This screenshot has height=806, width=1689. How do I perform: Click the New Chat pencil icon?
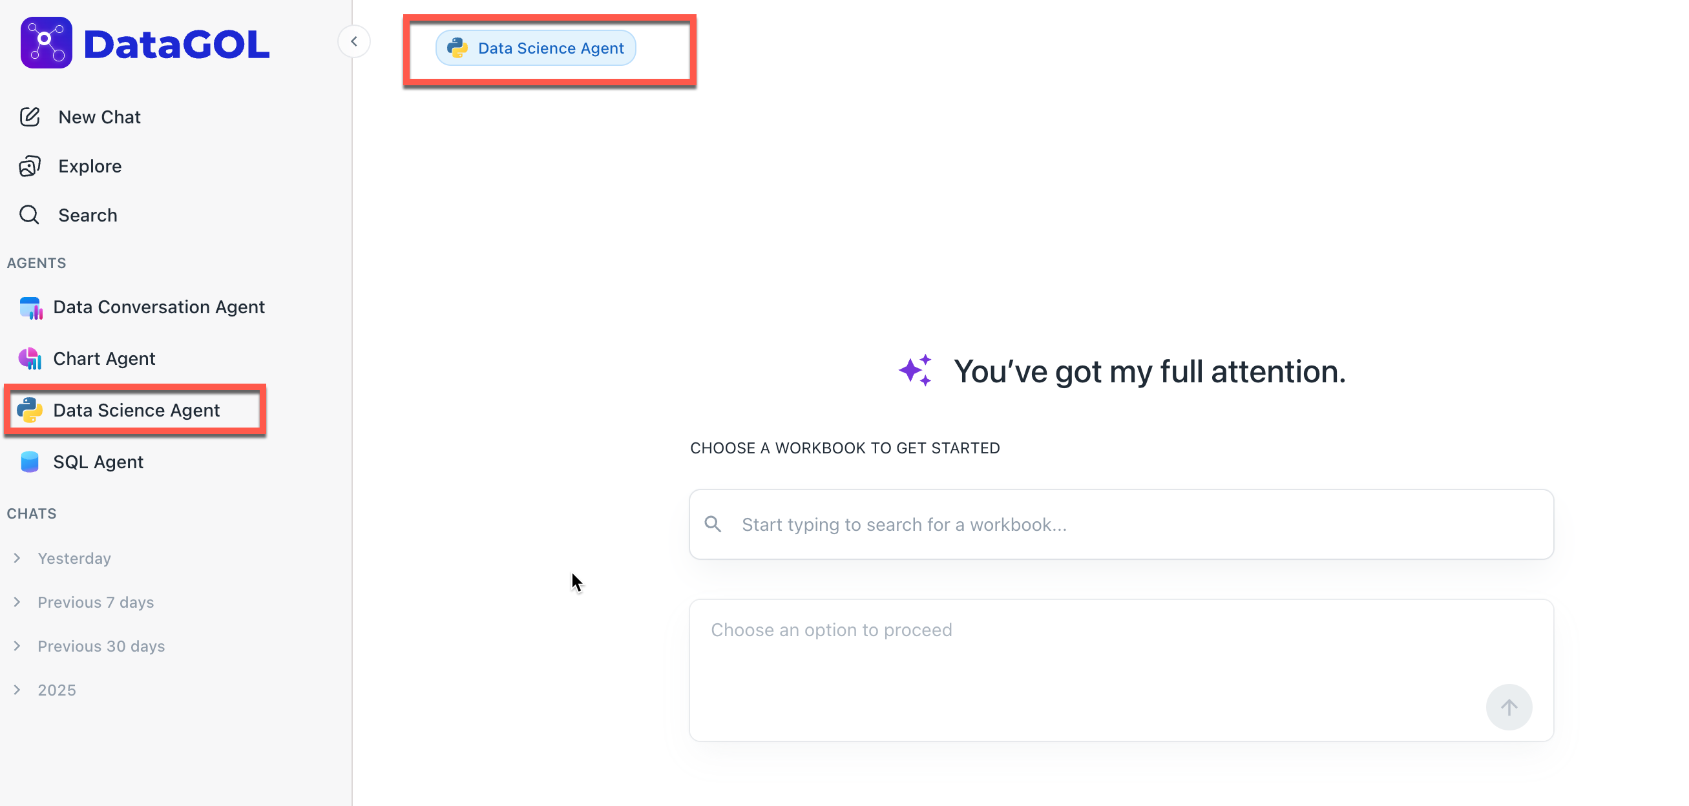coord(30,117)
